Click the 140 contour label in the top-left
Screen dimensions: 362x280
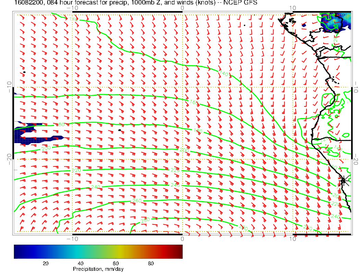point(73,19)
